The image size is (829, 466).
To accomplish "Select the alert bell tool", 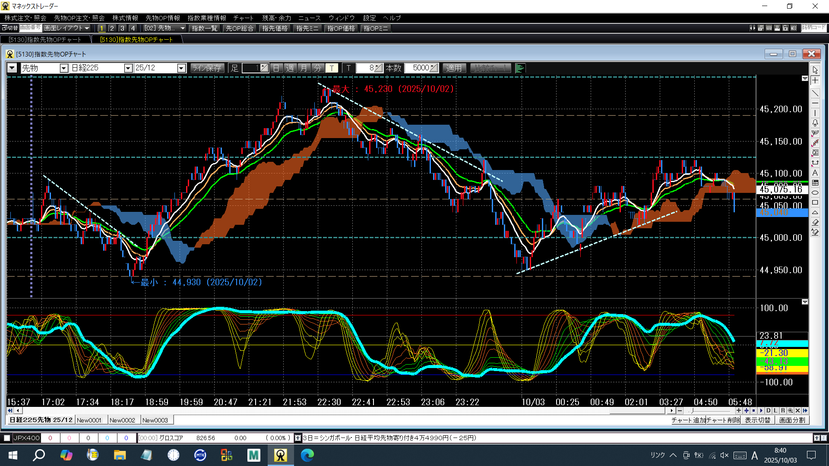I will click(815, 123).
